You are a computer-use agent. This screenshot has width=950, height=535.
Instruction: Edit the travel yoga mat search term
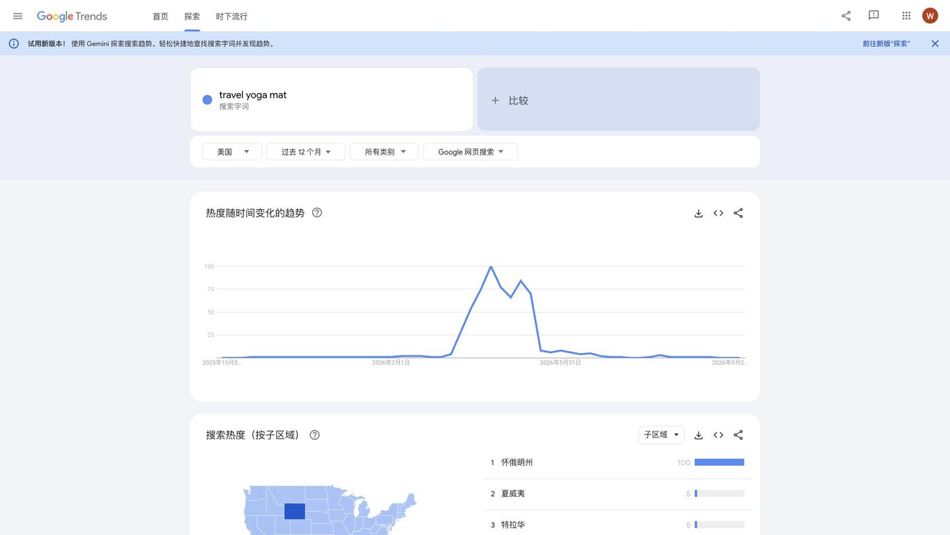(x=253, y=95)
